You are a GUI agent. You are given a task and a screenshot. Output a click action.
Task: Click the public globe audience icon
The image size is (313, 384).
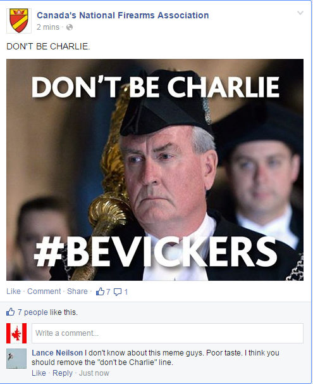coord(70,27)
